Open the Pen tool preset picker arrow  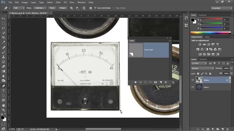10,8
